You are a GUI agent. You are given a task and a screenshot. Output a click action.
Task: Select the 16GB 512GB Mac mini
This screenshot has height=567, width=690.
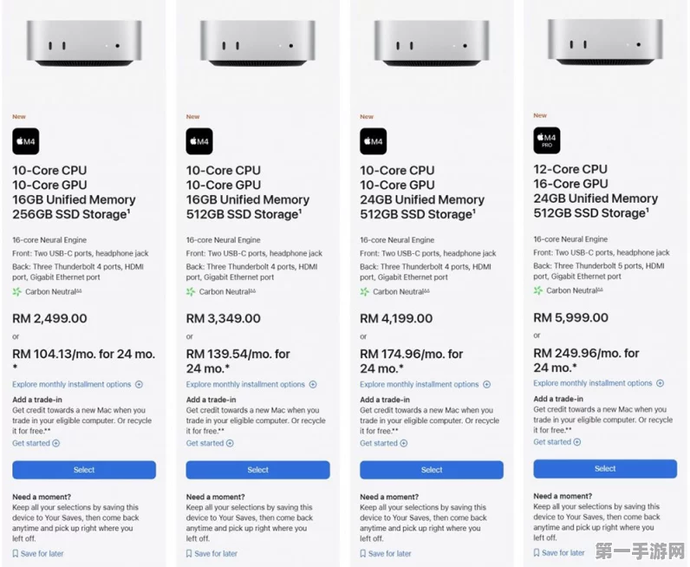pyautogui.click(x=257, y=470)
